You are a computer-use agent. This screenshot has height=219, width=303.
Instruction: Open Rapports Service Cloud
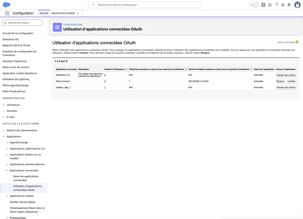point(16,45)
